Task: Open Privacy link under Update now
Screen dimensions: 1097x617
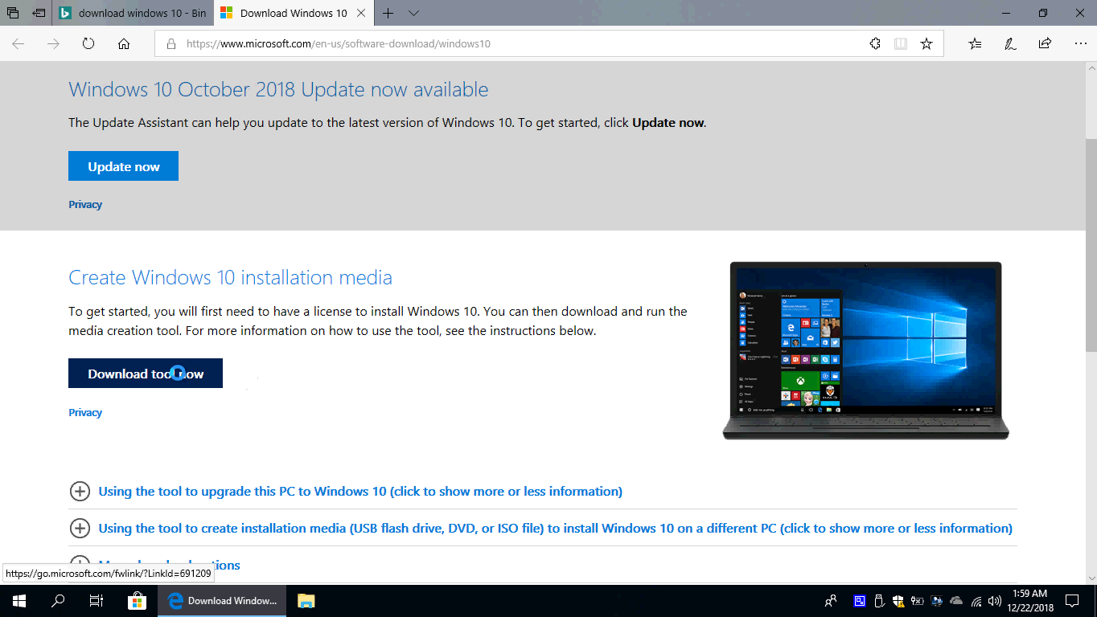Action: coord(85,205)
